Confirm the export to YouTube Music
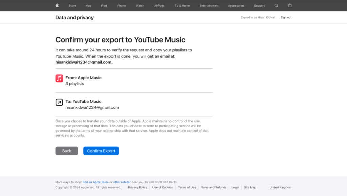 tap(101, 151)
